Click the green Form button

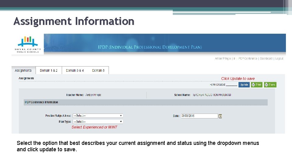point(270,85)
